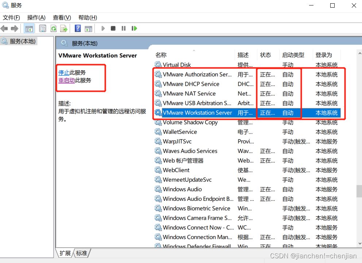Select Windows Camera Frame Server row name
The height and width of the screenshot is (263, 362).
[x=197, y=218]
